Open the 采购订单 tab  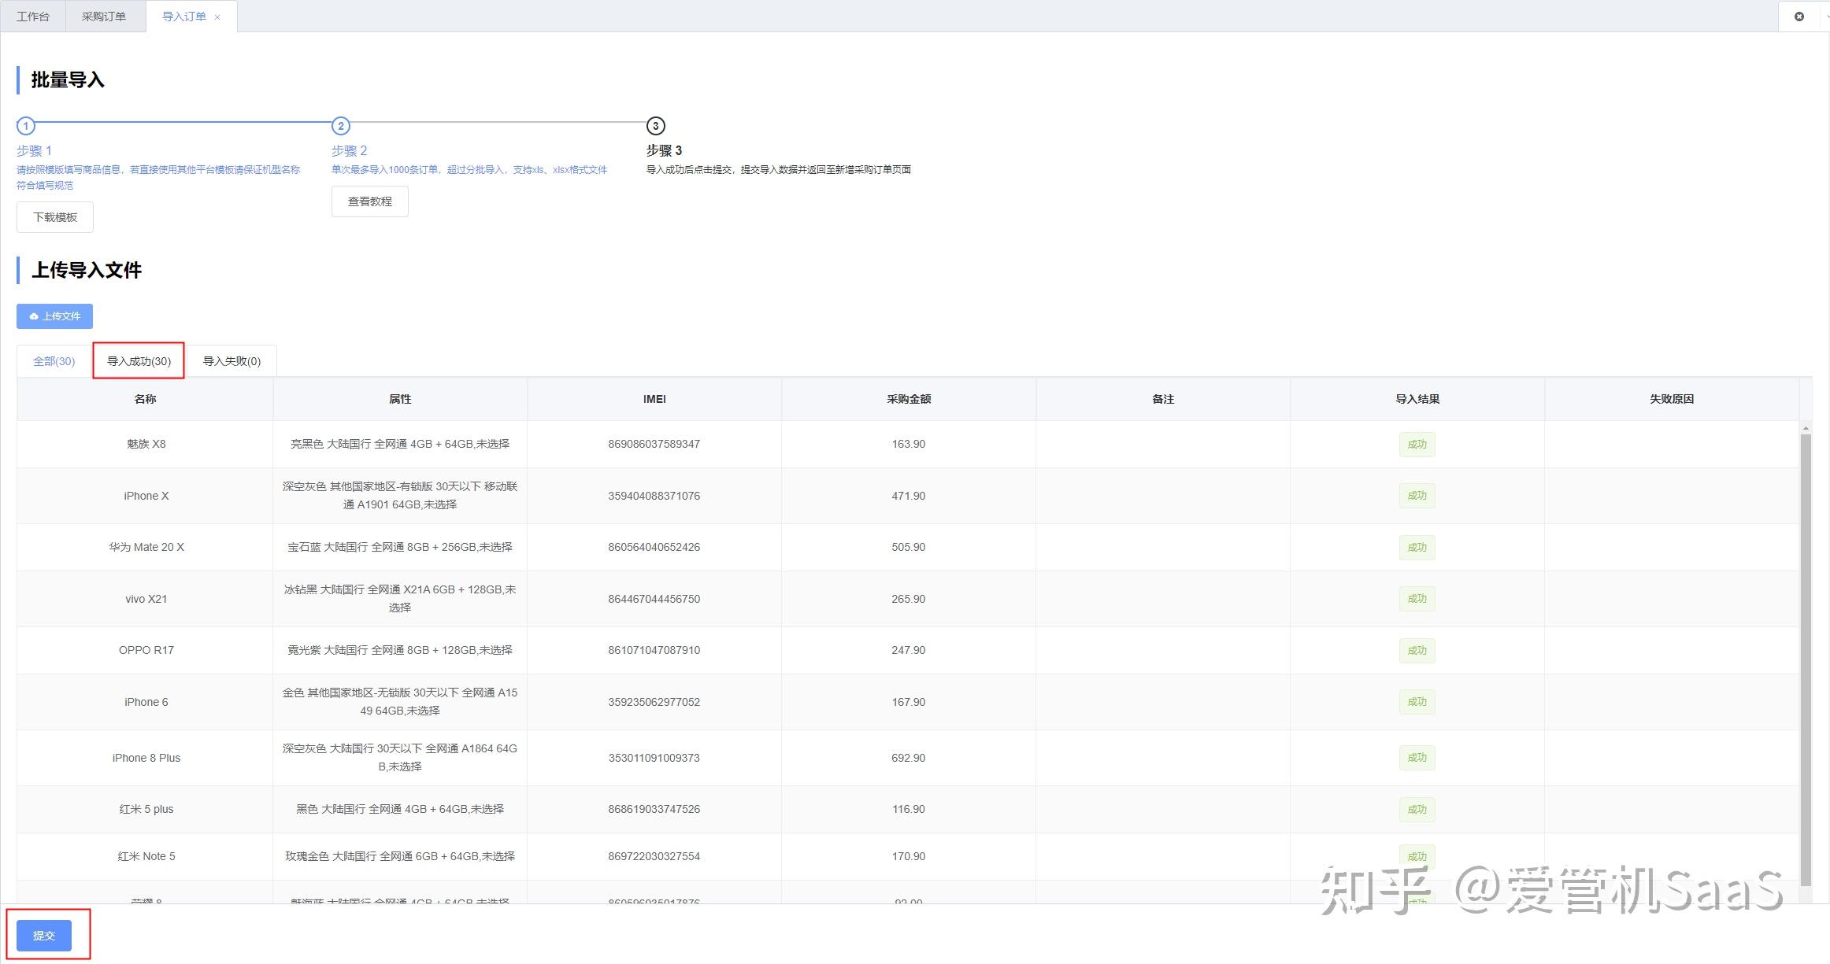(104, 17)
